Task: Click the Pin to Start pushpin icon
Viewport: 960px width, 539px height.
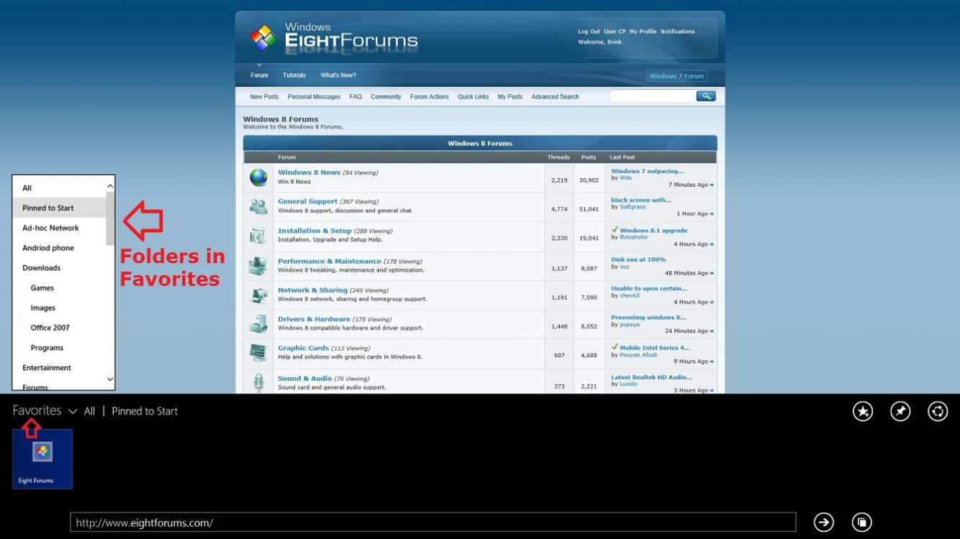Action: tap(900, 411)
